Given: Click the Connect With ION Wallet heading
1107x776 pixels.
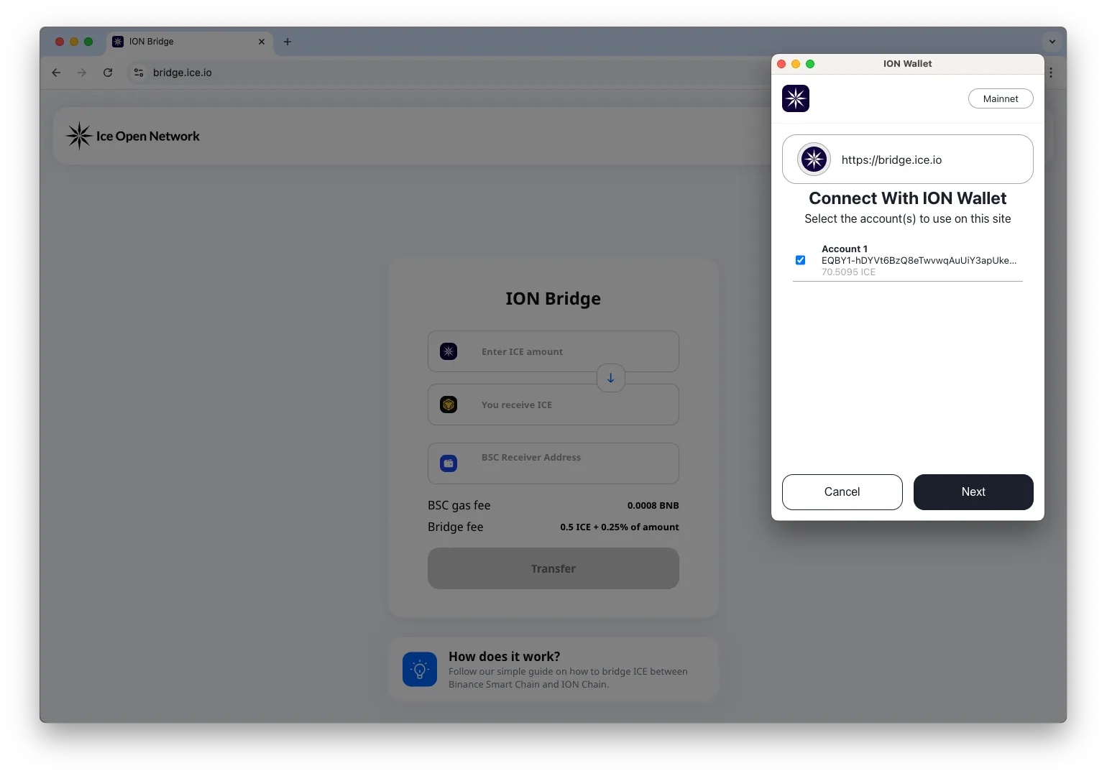Looking at the screenshot, I should click(907, 198).
